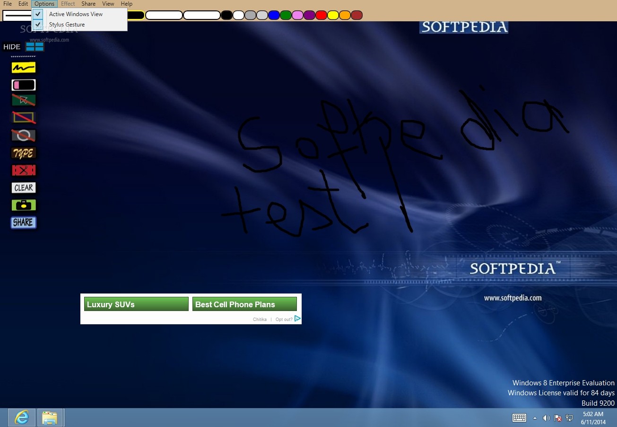Screen dimensions: 617x427
Task: Pick the green color swatch
Action: click(x=286, y=15)
